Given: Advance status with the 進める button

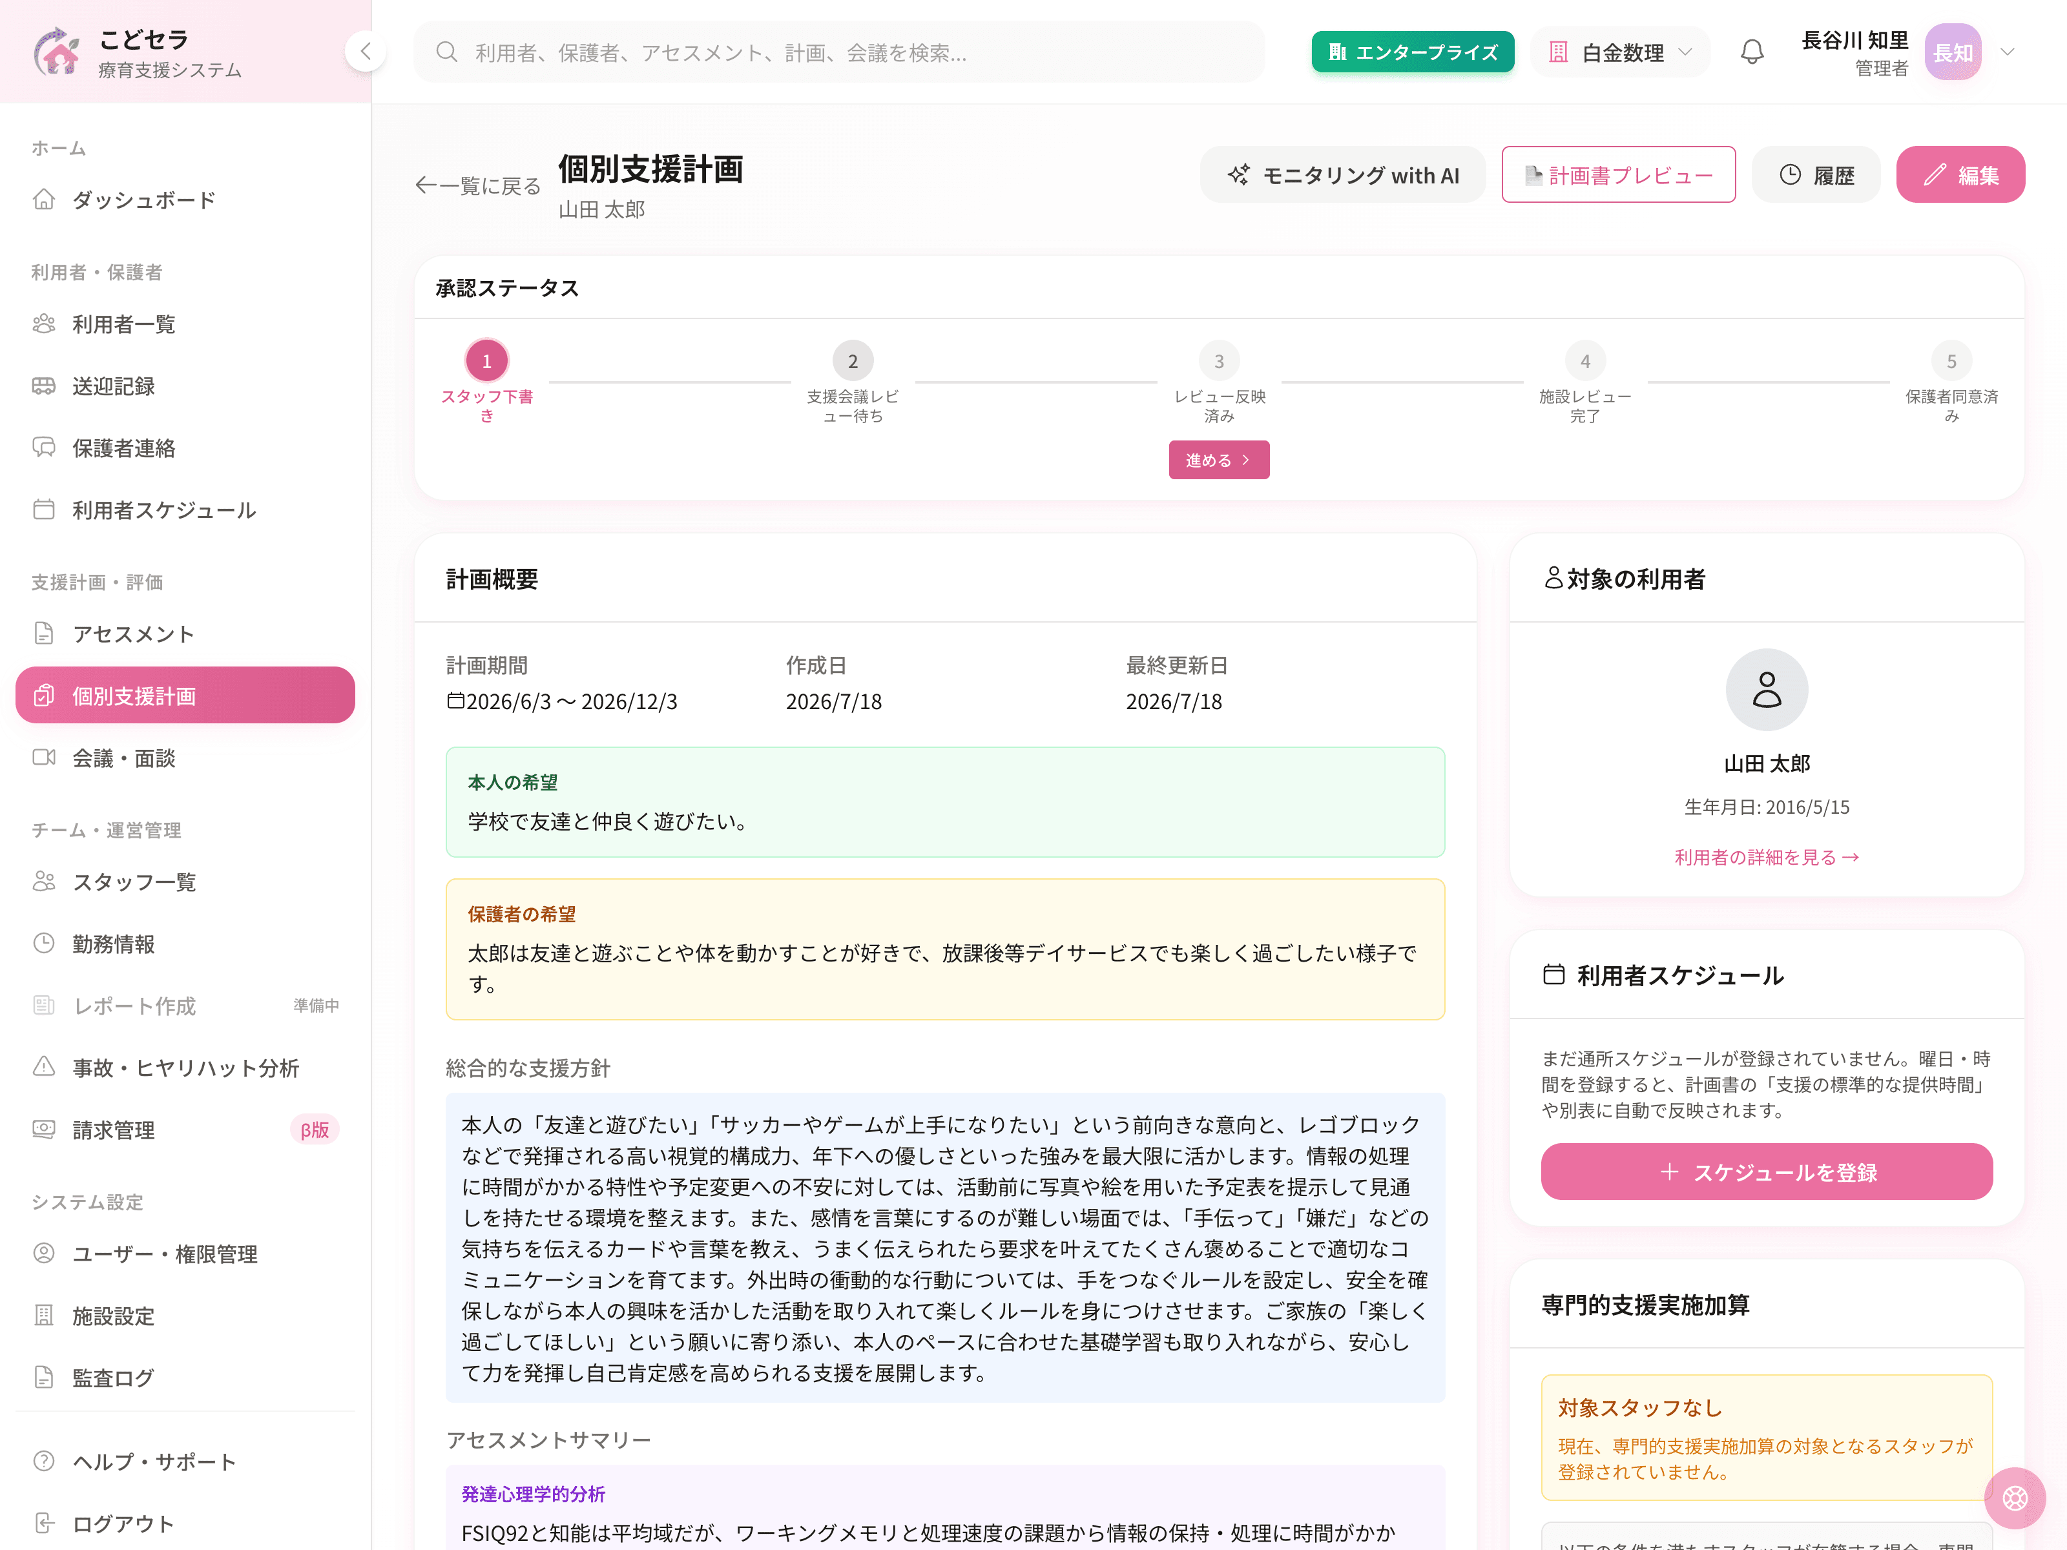Looking at the screenshot, I should point(1218,460).
